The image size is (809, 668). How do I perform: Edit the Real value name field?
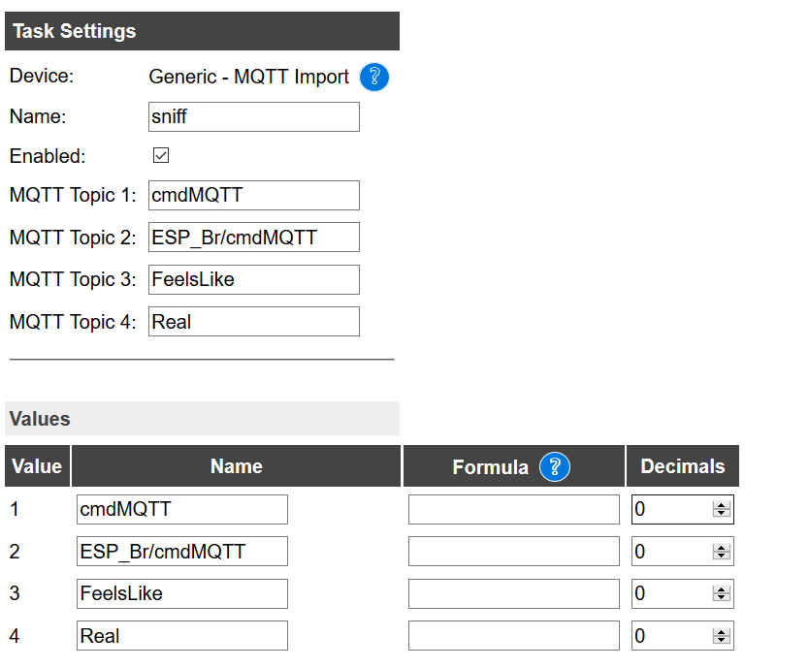coord(181,636)
